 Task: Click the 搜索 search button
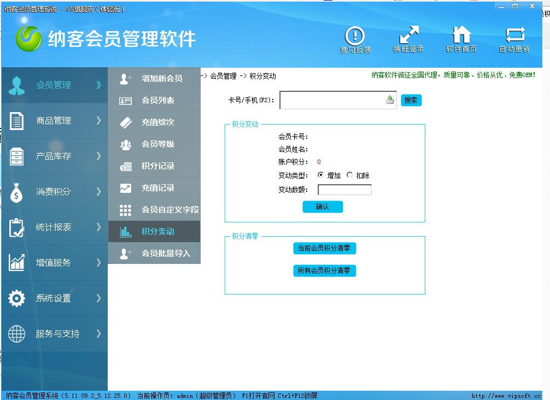pos(411,101)
